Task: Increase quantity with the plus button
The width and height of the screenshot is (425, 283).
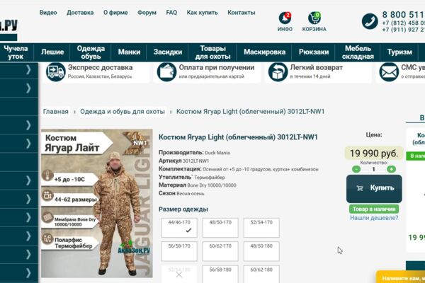Action: tap(391, 169)
